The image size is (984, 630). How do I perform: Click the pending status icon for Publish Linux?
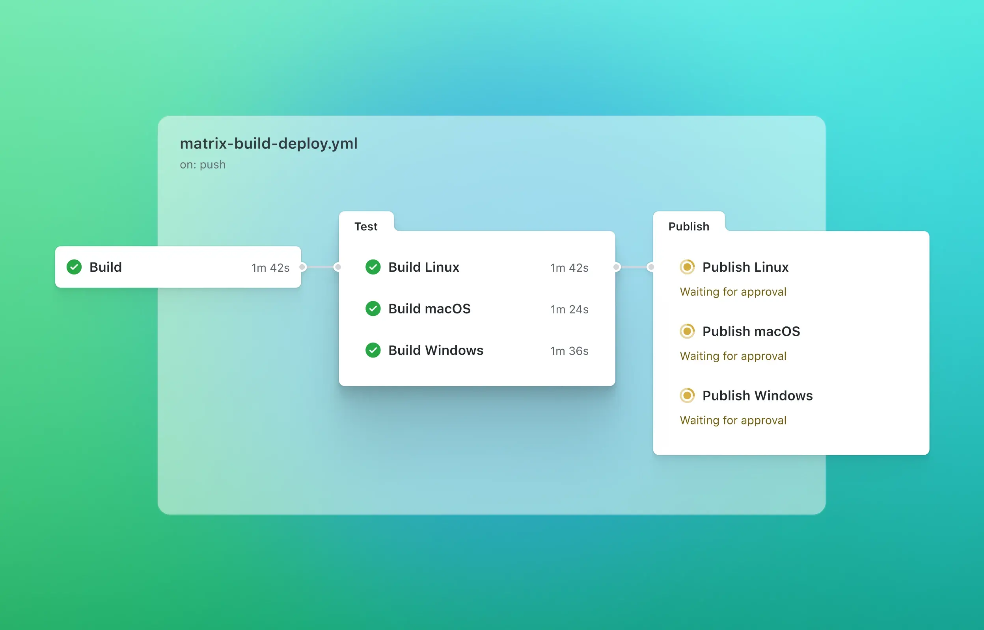[x=687, y=267]
